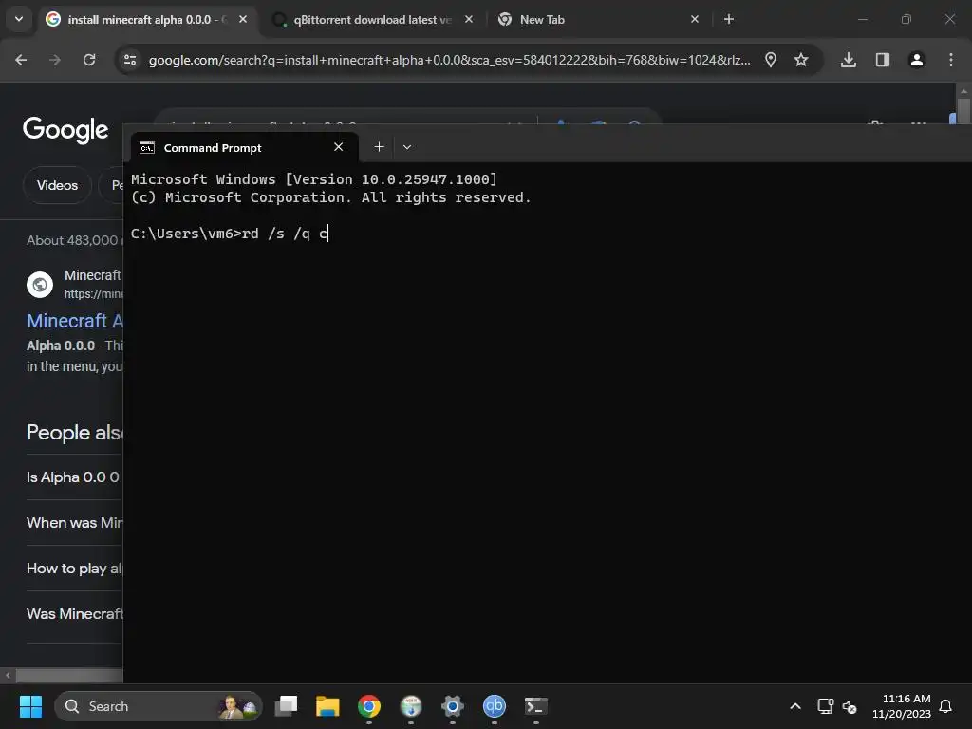This screenshot has height=729, width=972.
Task: Select the Command Prompt terminal tab
Action: tap(244, 147)
